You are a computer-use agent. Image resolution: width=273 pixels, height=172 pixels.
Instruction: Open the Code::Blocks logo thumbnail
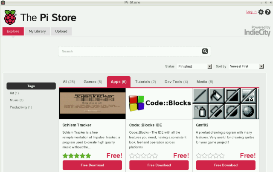(x=159, y=103)
